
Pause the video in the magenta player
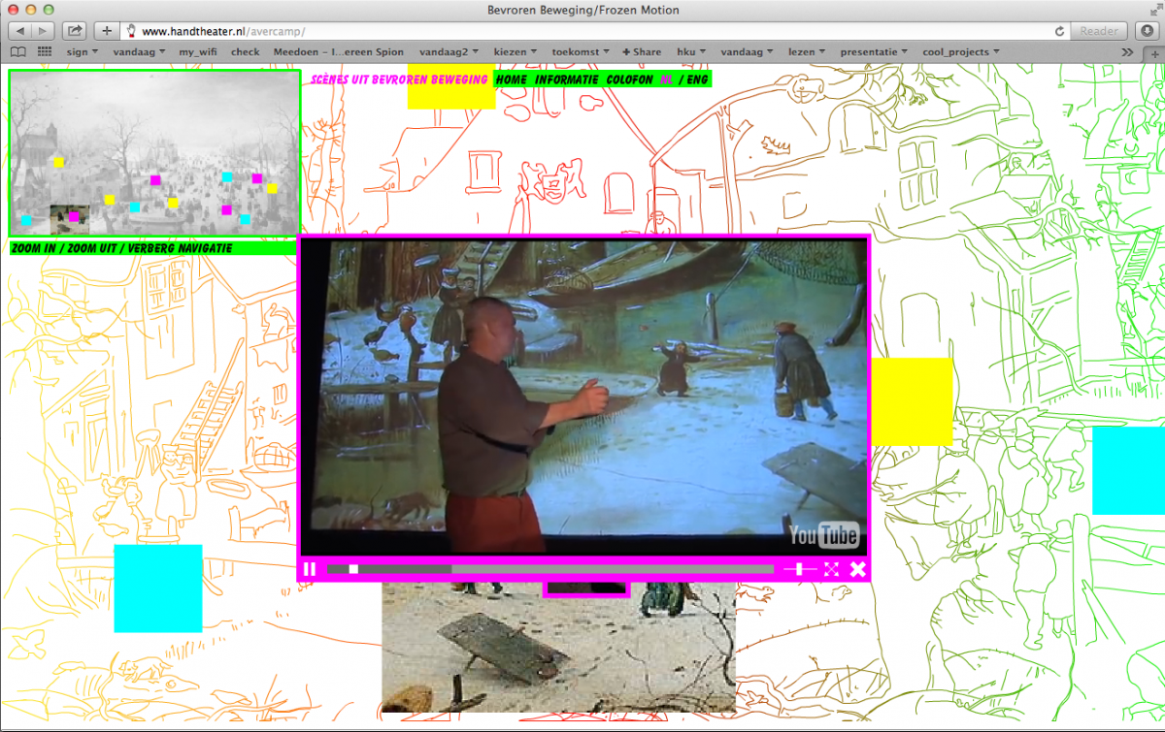(310, 569)
